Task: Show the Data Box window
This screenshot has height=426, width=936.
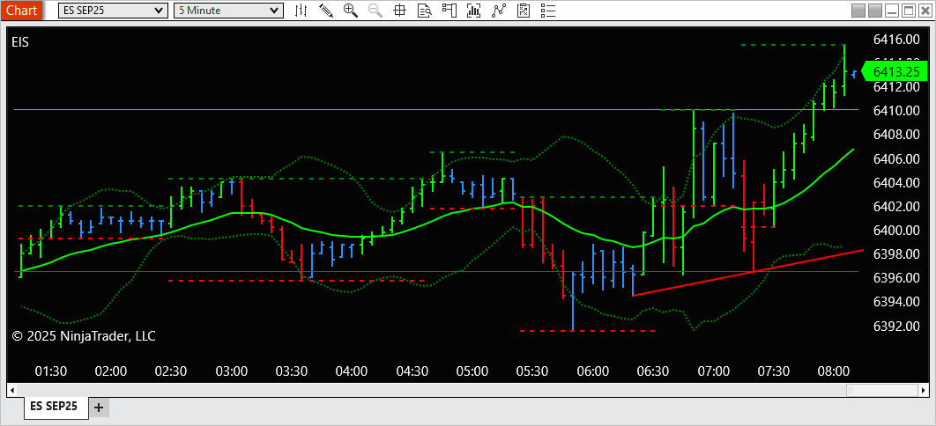Action: 425,11
